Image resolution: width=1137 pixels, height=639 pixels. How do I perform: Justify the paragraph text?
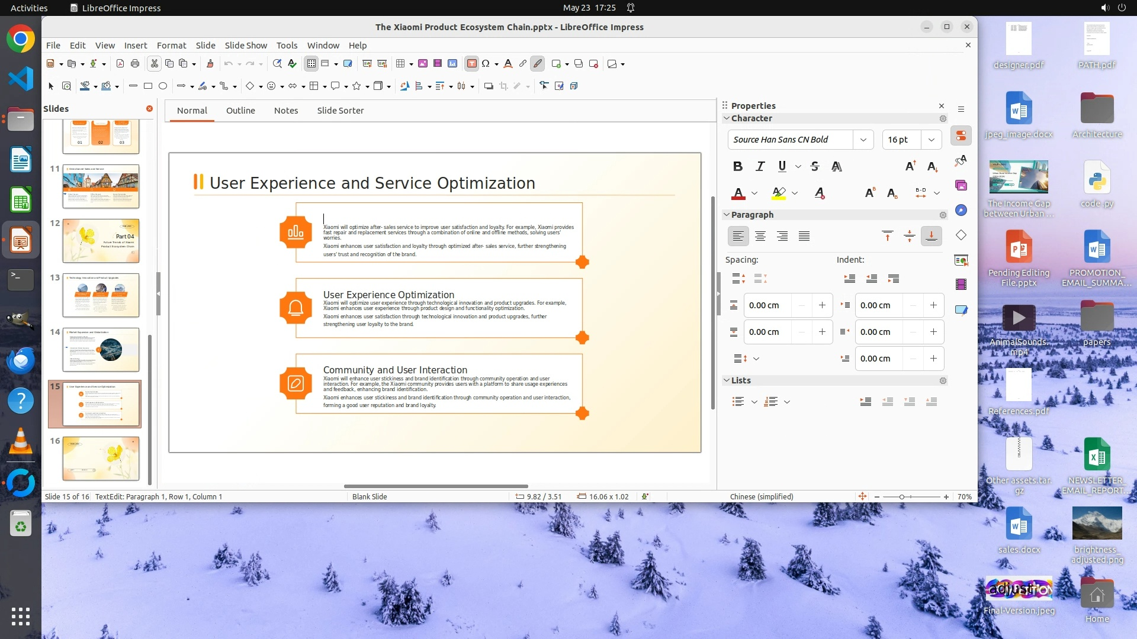[804, 236]
